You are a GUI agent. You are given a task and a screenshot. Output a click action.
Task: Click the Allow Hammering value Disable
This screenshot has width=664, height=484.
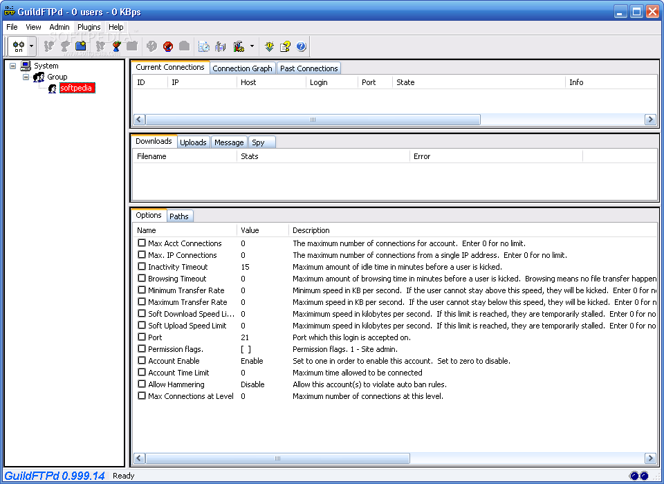pos(252,384)
